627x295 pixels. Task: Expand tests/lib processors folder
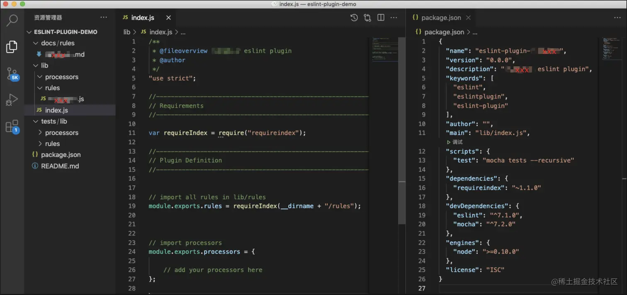point(40,133)
